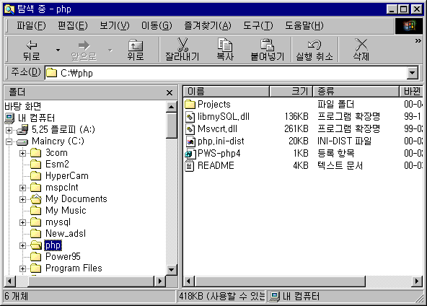Collapse the Maincry (C:) drive node
The width and height of the screenshot is (427, 306).
coord(9,141)
